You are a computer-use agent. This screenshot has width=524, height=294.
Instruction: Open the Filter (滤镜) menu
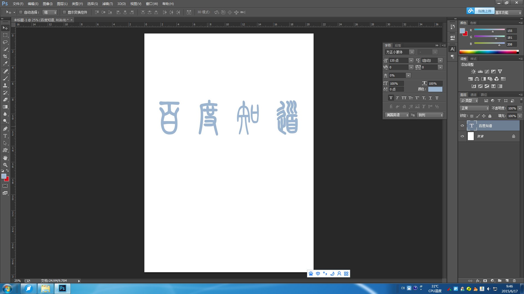(107, 4)
